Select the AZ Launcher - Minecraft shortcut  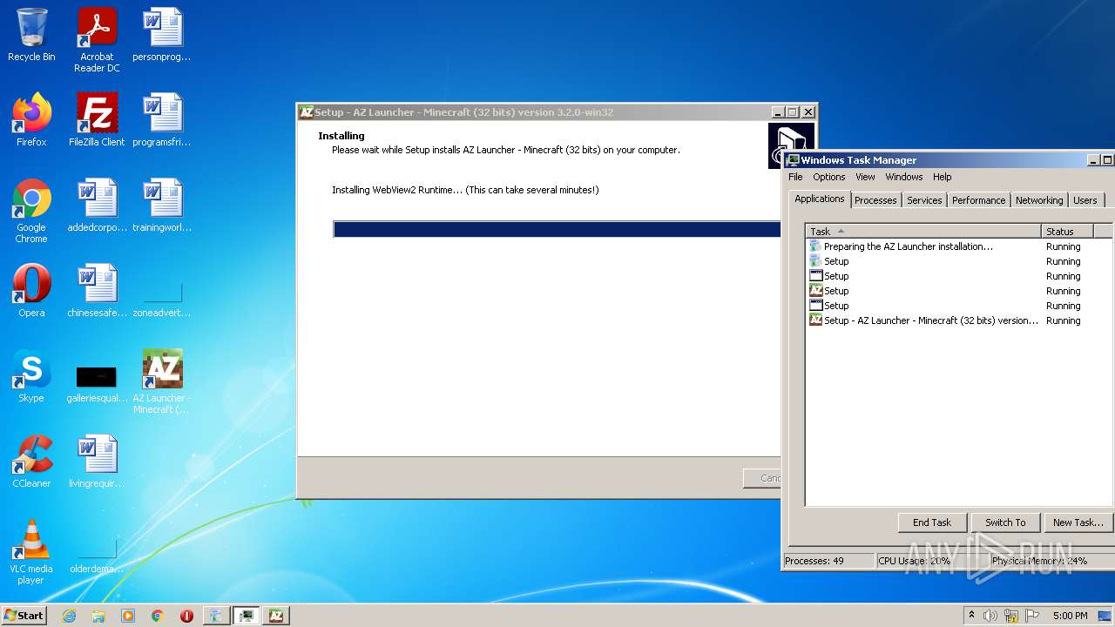pos(162,381)
